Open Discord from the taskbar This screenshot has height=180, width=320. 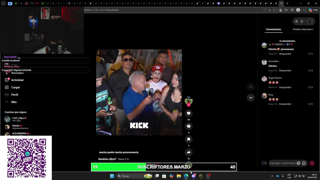click(x=193, y=176)
